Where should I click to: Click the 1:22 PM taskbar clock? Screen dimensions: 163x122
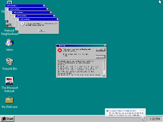[x=155, y=119]
